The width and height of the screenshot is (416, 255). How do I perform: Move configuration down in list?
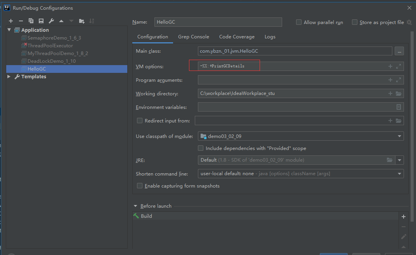pyautogui.click(x=71, y=21)
